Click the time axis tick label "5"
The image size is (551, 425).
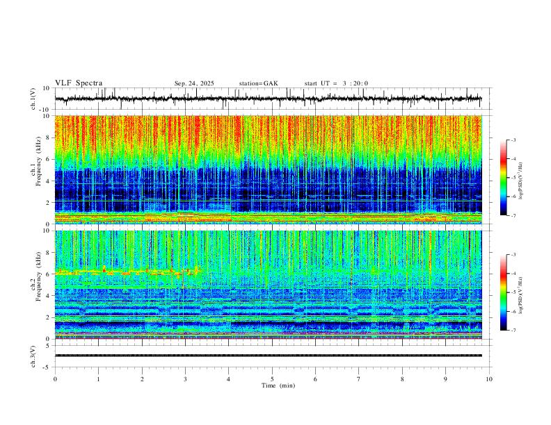[272, 379]
